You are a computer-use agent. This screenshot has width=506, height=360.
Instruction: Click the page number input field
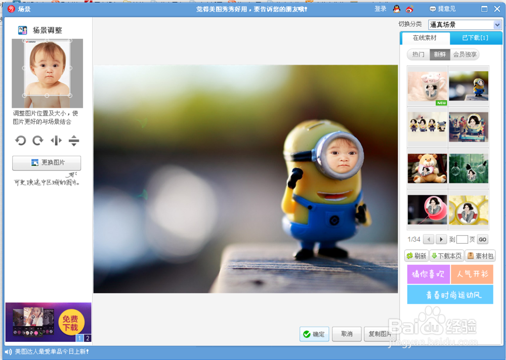pyautogui.click(x=462, y=239)
